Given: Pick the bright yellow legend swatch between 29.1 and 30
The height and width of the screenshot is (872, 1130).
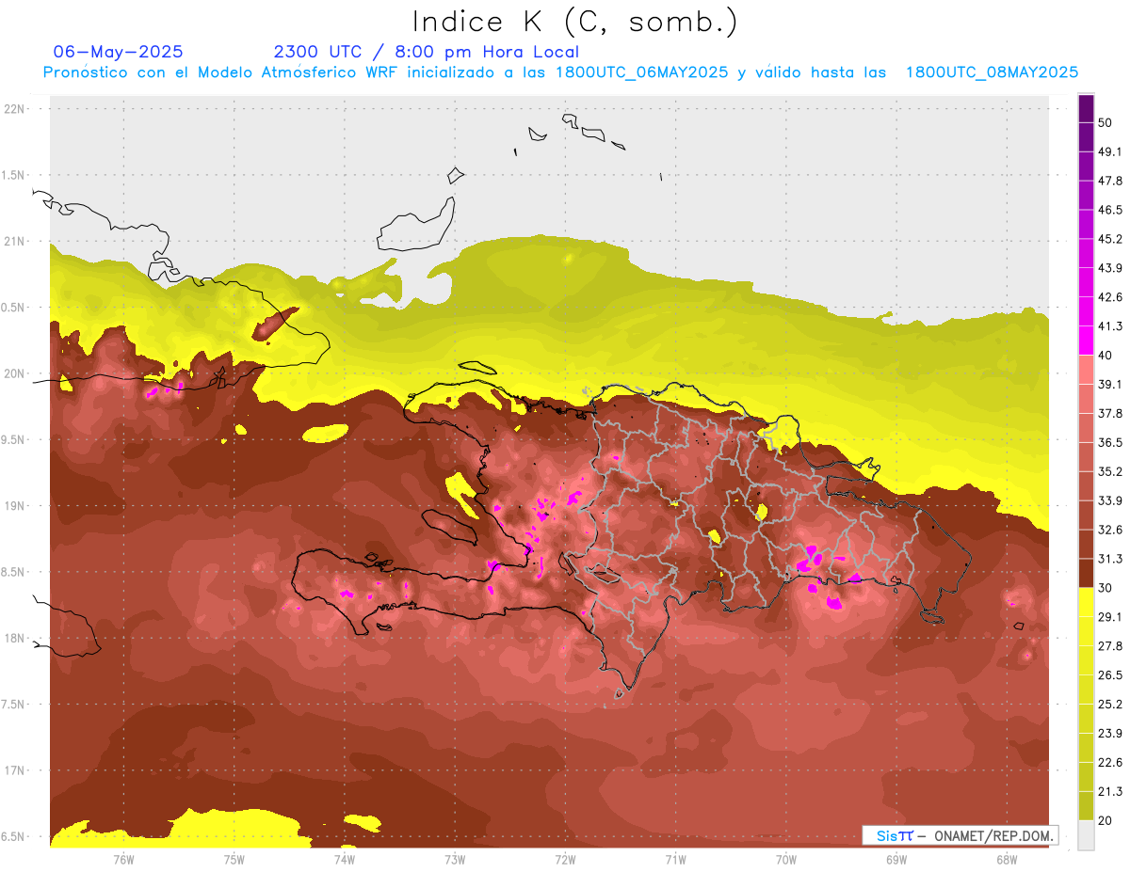Looking at the screenshot, I should [x=1086, y=603].
